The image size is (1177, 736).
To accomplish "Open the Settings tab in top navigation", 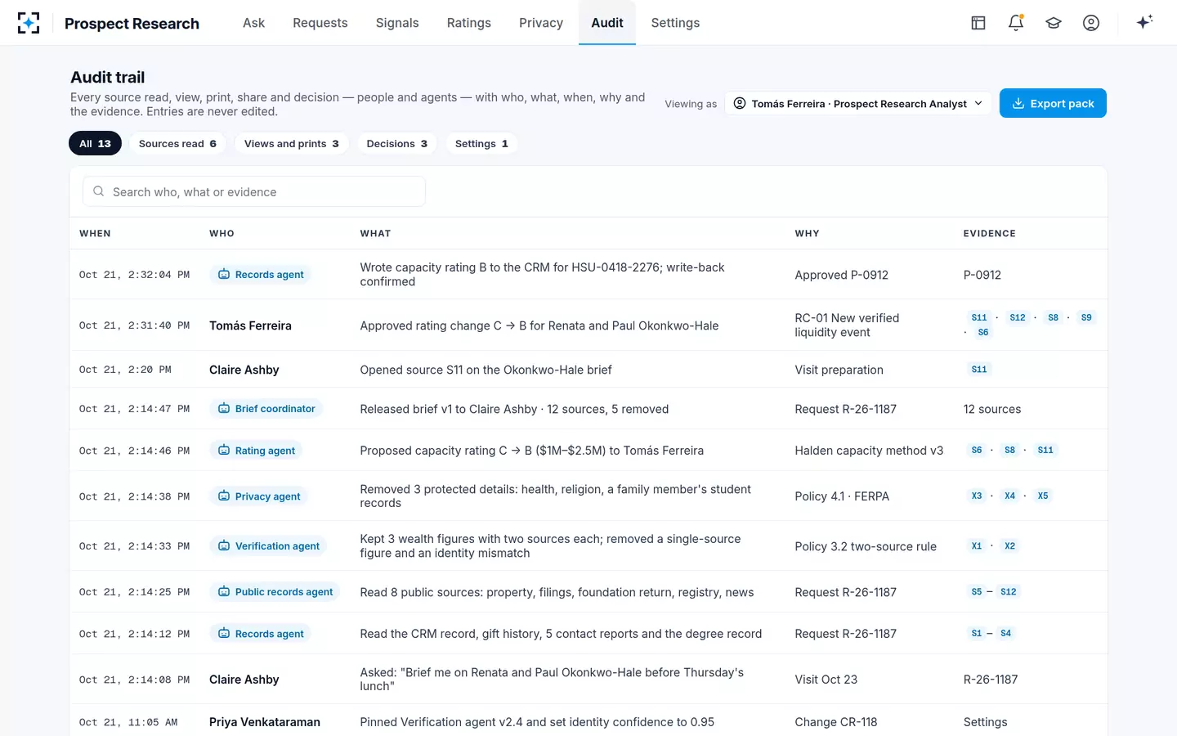I will click(675, 23).
